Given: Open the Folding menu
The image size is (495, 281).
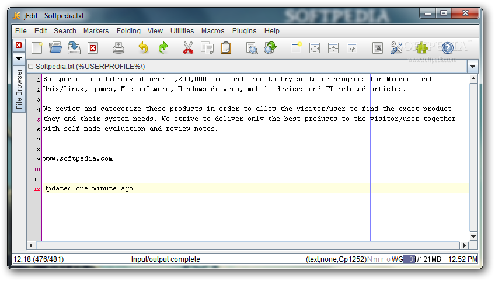Looking at the screenshot, I should pyautogui.click(x=128, y=31).
